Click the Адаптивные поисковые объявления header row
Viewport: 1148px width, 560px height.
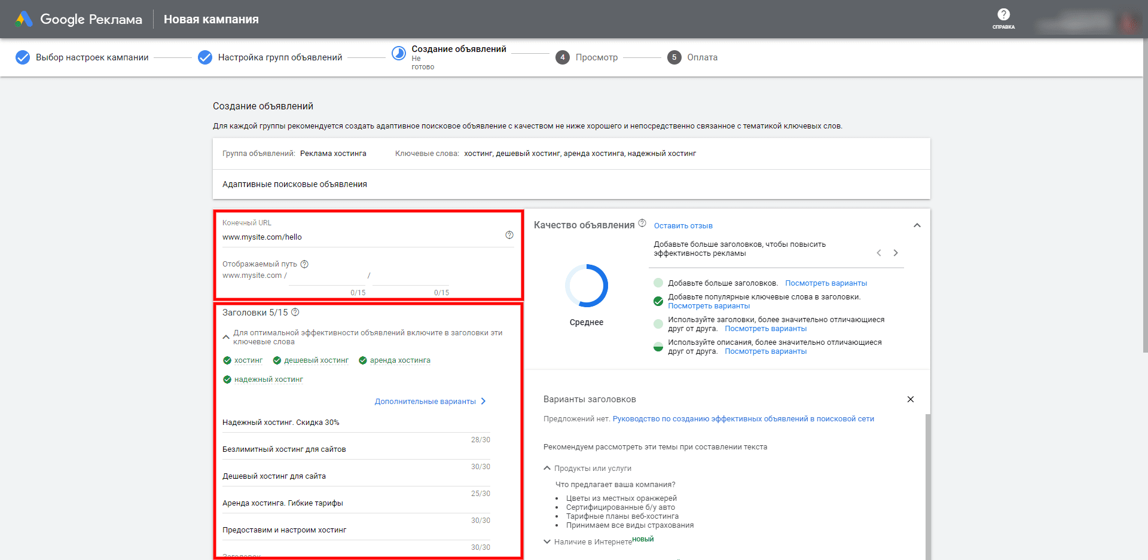click(572, 184)
